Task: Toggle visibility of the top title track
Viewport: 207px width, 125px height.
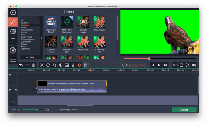Action: [x=10, y=75]
